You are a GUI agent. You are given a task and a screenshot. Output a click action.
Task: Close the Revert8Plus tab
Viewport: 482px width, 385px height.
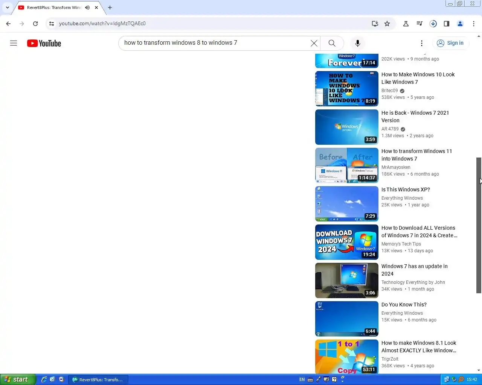pos(96,8)
